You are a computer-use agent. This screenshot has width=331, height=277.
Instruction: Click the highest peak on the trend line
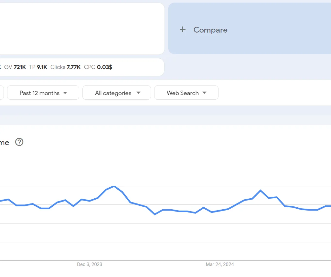(x=114, y=186)
